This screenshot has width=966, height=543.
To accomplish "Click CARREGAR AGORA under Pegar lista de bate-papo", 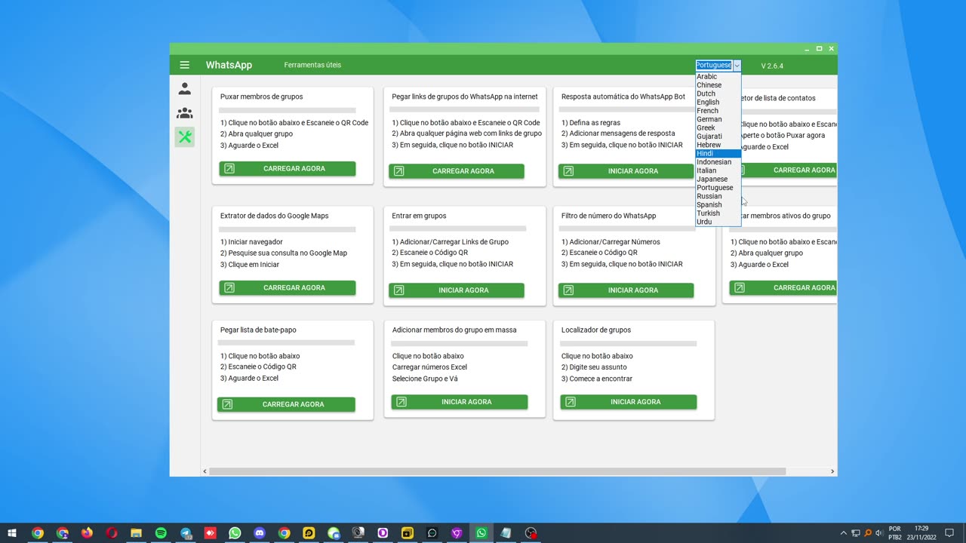I will pyautogui.click(x=286, y=405).
